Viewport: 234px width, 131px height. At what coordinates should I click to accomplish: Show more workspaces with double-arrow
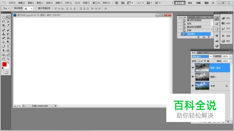coord(213,3)
